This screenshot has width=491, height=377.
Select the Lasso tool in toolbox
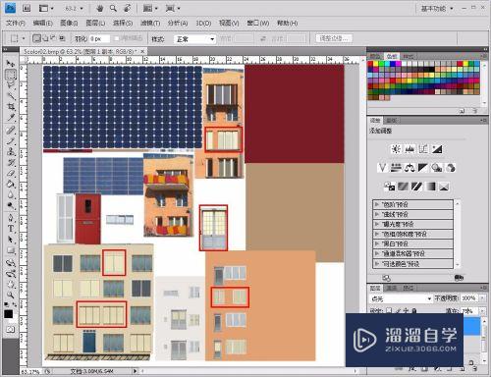(x=11, y=85)
